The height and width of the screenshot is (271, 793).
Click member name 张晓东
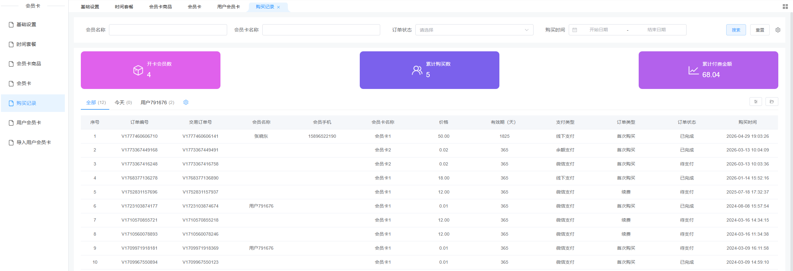261,136
